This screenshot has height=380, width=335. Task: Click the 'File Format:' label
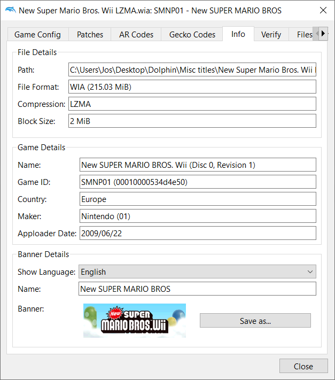point(38,87)
